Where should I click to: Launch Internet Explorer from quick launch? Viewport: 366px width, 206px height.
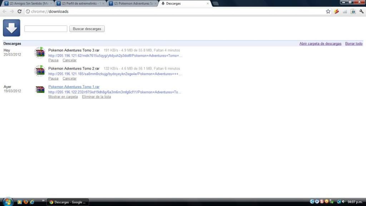pyautogui.click(x=32, y=202)
